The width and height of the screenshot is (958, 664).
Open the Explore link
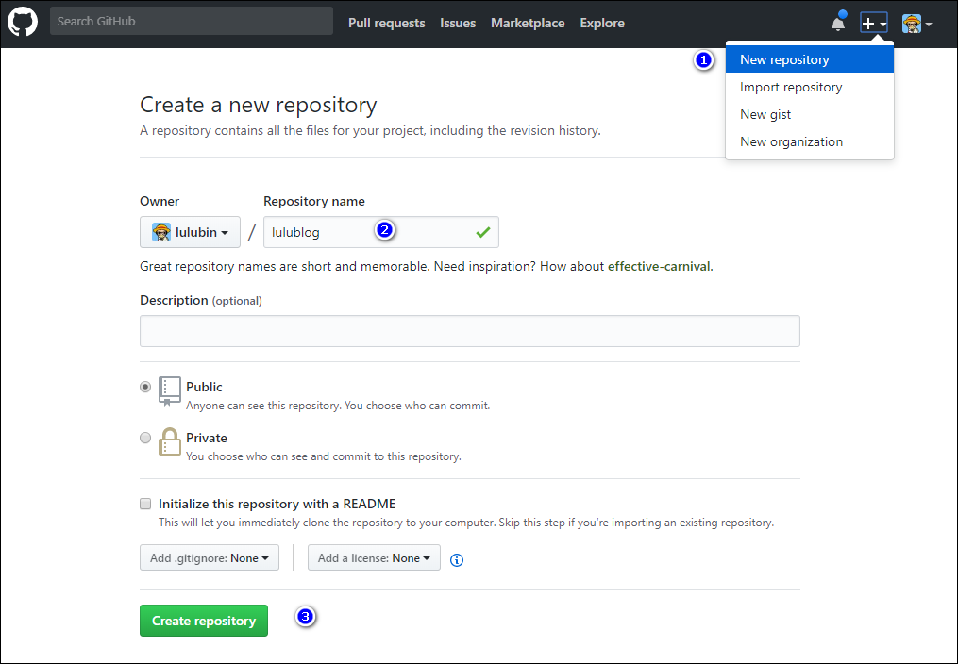point(602,24)
